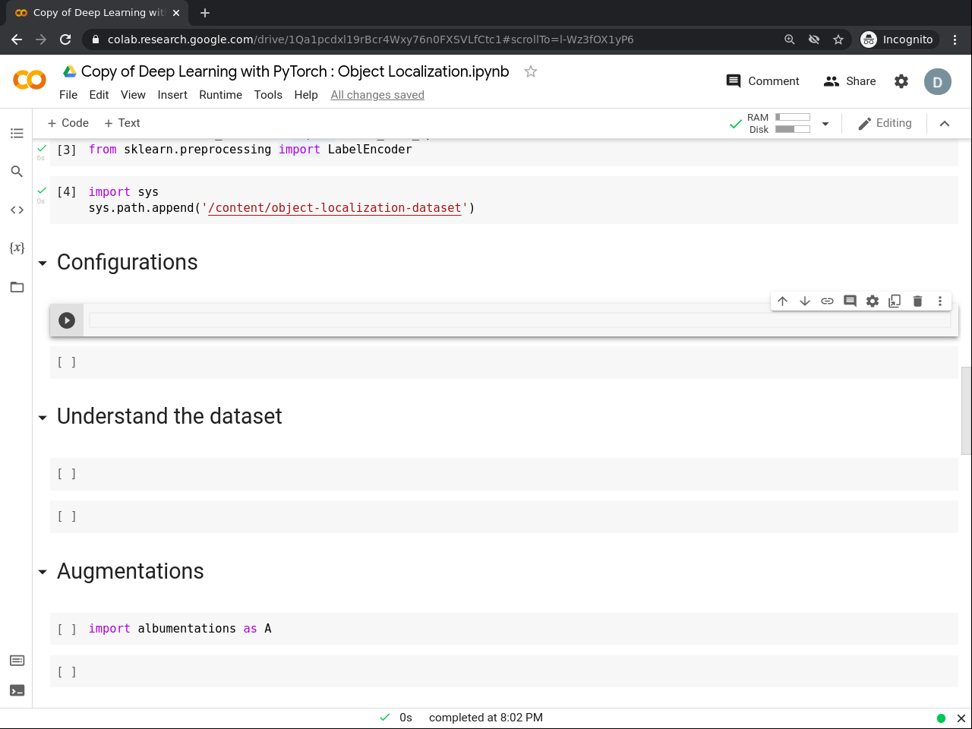
Task: Open the find and replace panel
Action: [17, 172]
